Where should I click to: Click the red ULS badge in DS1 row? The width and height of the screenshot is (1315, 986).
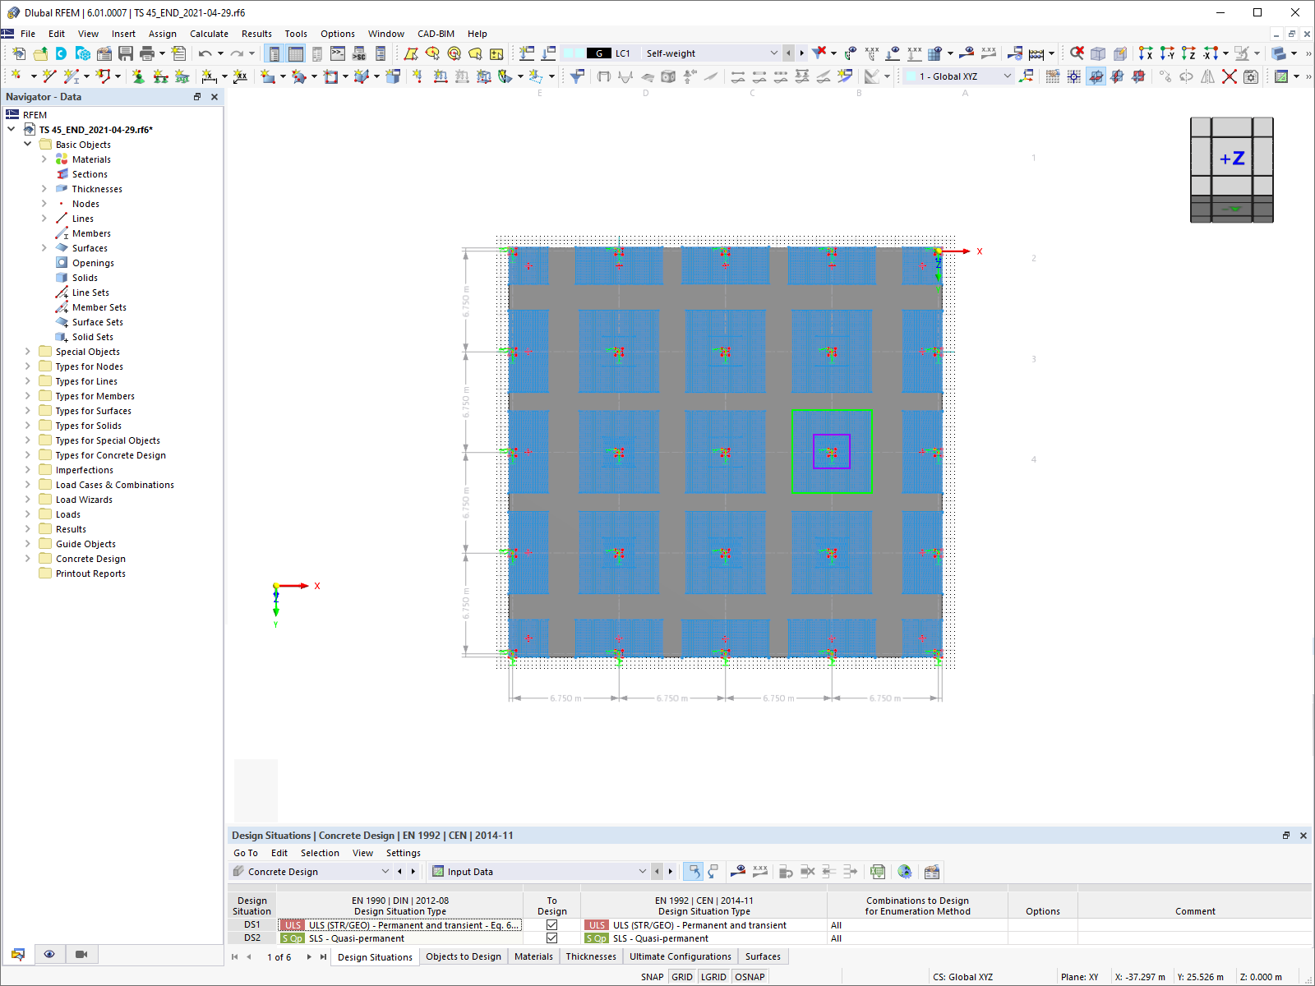(293, 925)
